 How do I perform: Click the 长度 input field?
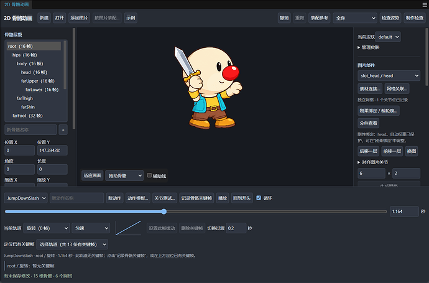click(52, 169)
